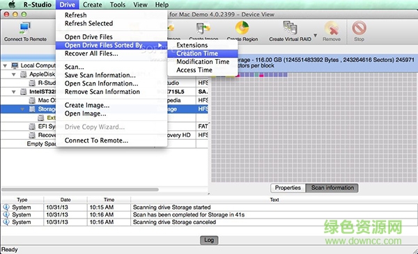Click the Text column header in log
This screenshot has width=418, height=254.
[x=274, y=200]
